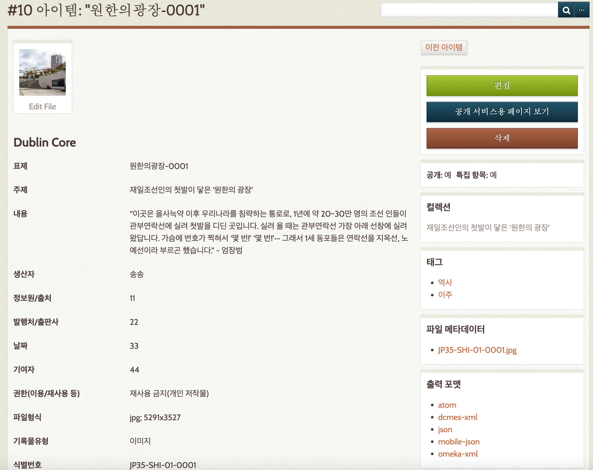The width and height of the screenshot is (593, 470).
Task: Open the collection link under 컬렉션
Action: [x=488, y=227]
